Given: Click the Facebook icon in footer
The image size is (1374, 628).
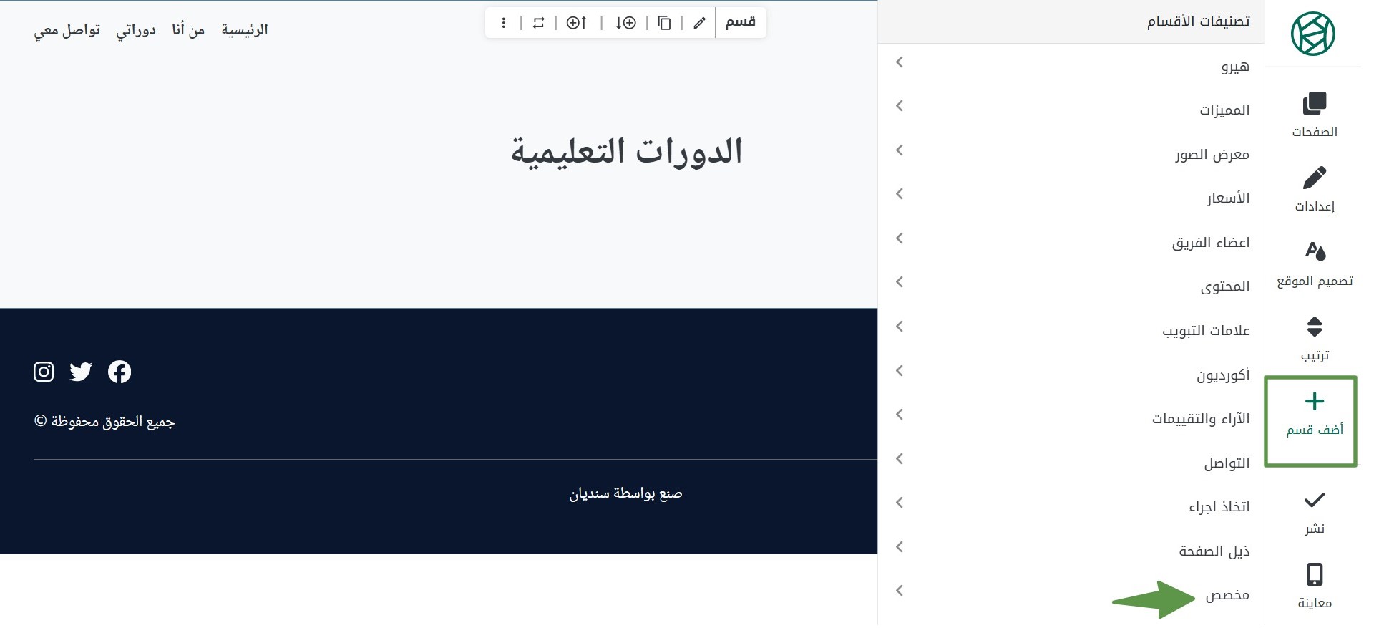Looking at the screenshot, I should tap(120, 372).
